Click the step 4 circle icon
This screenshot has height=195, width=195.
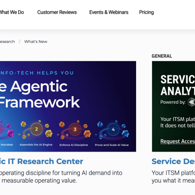pos(113,129)
